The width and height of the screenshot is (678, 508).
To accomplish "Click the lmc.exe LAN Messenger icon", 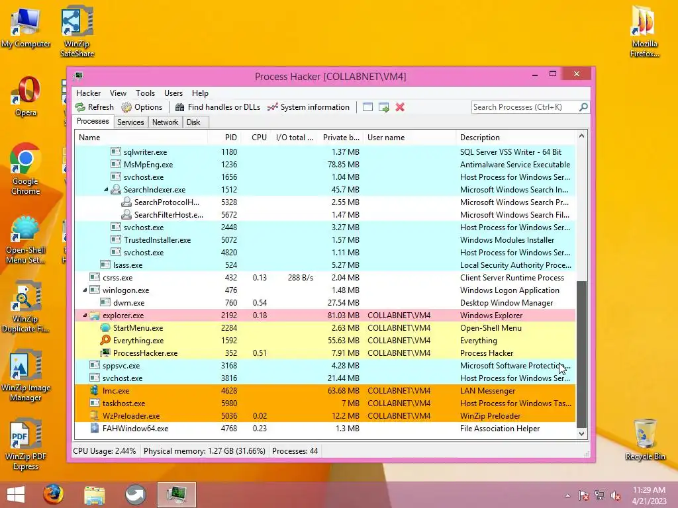I will [x=95, y=390].
